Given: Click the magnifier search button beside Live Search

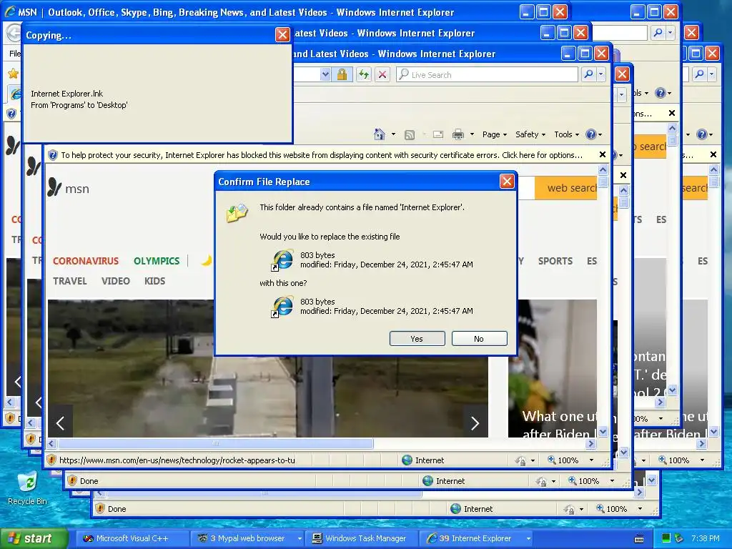Looking at the screenshot, I should (589, 74).
